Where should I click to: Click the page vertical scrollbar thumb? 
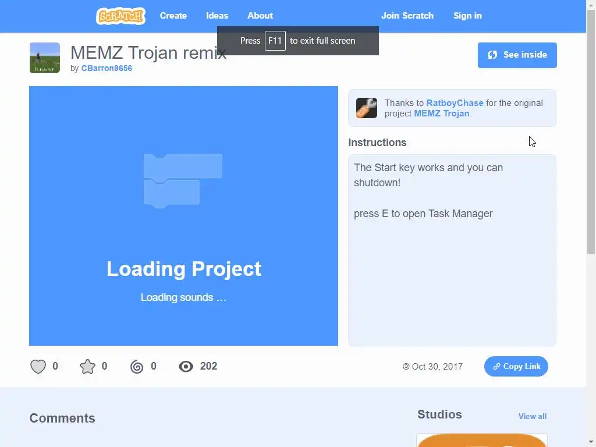point(591,132)
